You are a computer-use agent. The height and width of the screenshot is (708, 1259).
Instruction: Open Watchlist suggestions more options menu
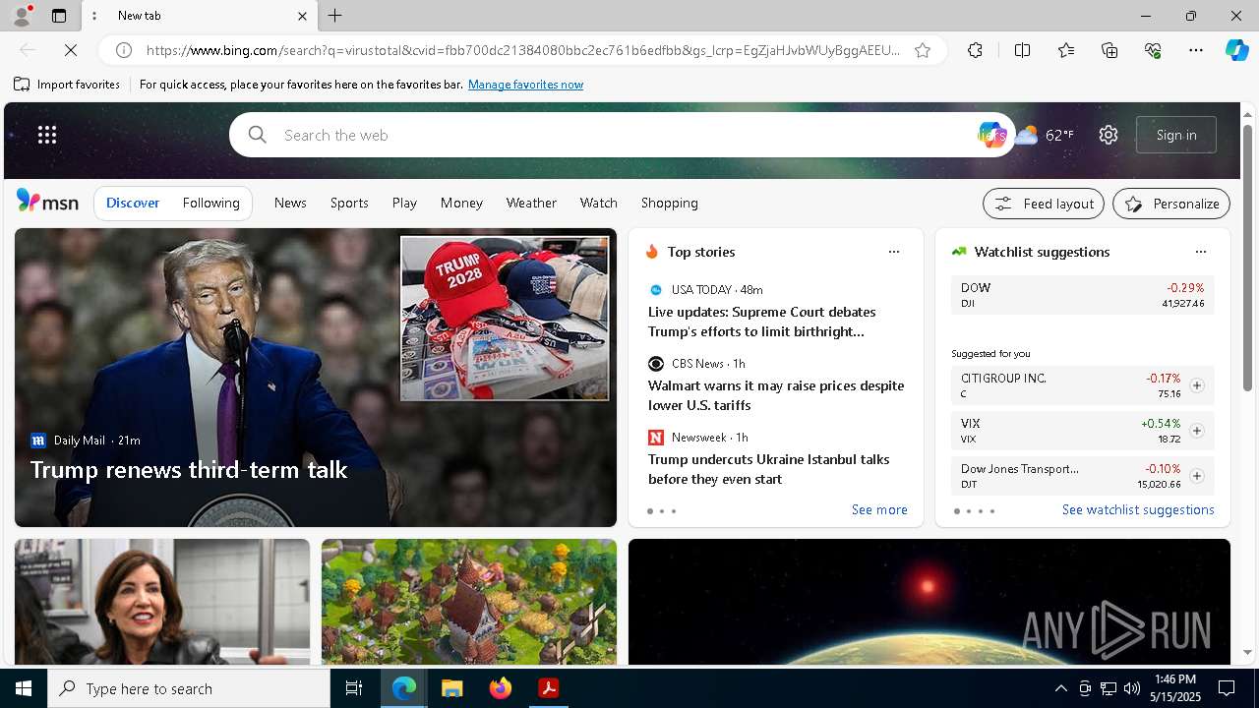[x=1201, y=252]
